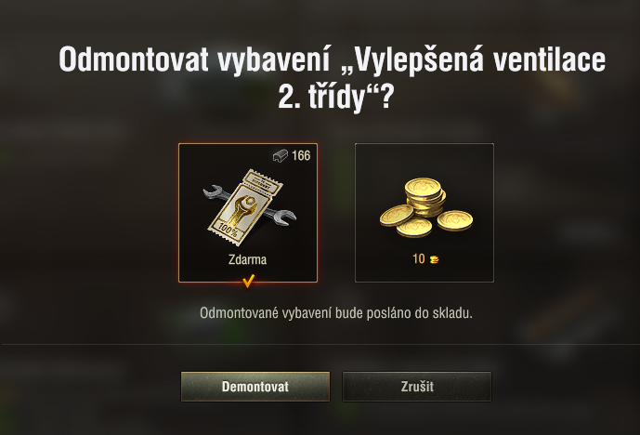Click the note about sending to skladu
This screenshot has width=640, height=435.
pyautogui.click(x=336, y=313)
